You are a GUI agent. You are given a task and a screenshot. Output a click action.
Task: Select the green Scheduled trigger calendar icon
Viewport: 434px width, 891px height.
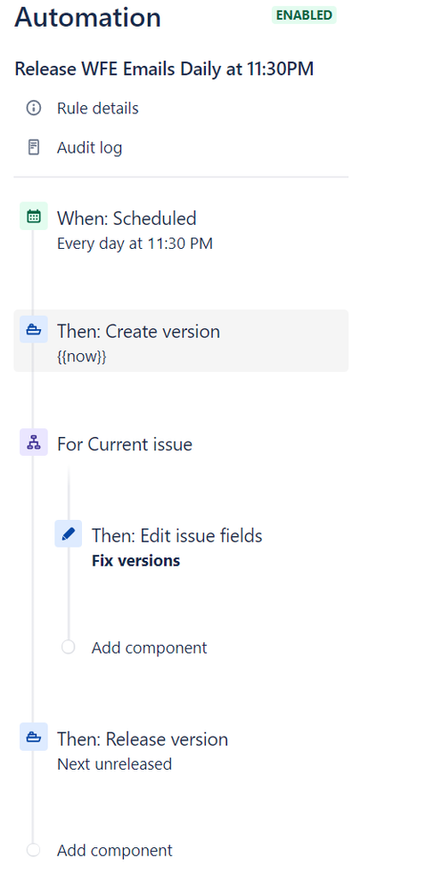pyautogui.click(x=34, y=217)
